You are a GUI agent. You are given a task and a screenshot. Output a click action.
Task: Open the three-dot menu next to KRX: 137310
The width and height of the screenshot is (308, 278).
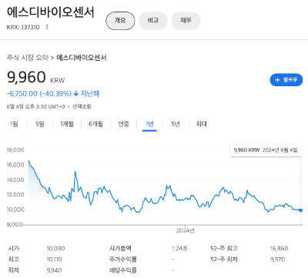[x=47, y=27]
